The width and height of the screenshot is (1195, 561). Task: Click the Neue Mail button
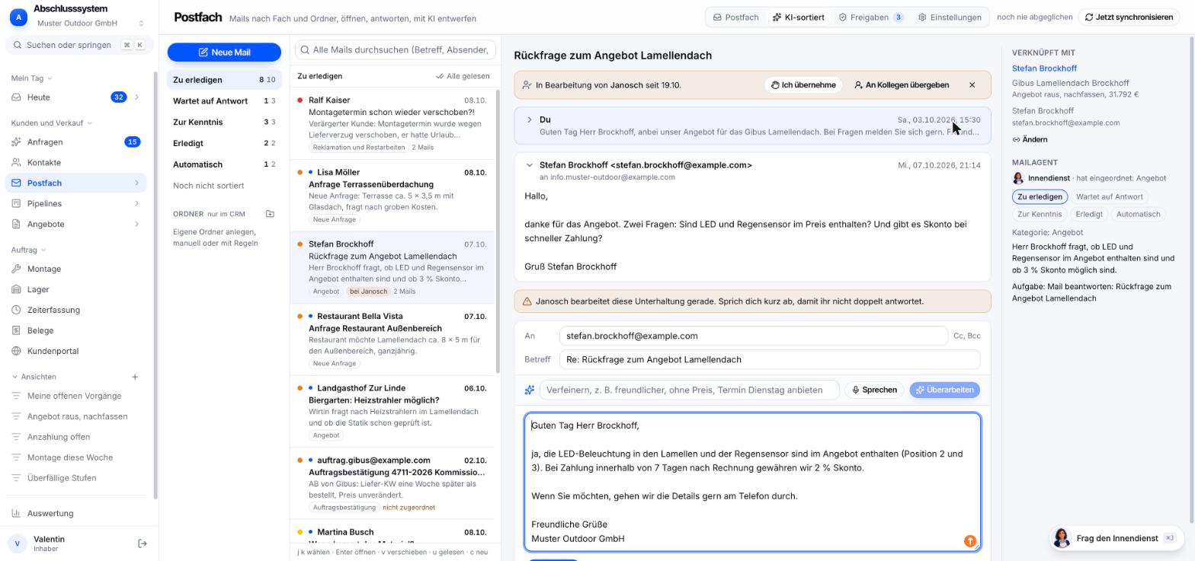[224, 52]
